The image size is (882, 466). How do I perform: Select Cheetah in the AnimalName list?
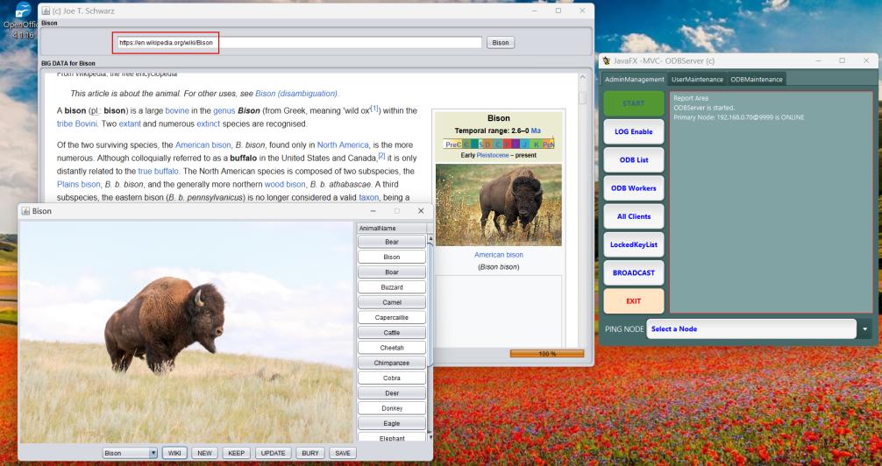pyautogui.click(x=392, y=348)
